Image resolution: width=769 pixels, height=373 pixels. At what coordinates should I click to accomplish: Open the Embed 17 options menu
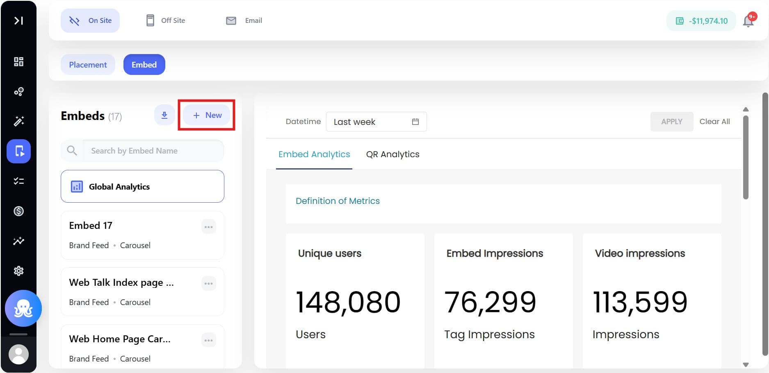point(208,227)
